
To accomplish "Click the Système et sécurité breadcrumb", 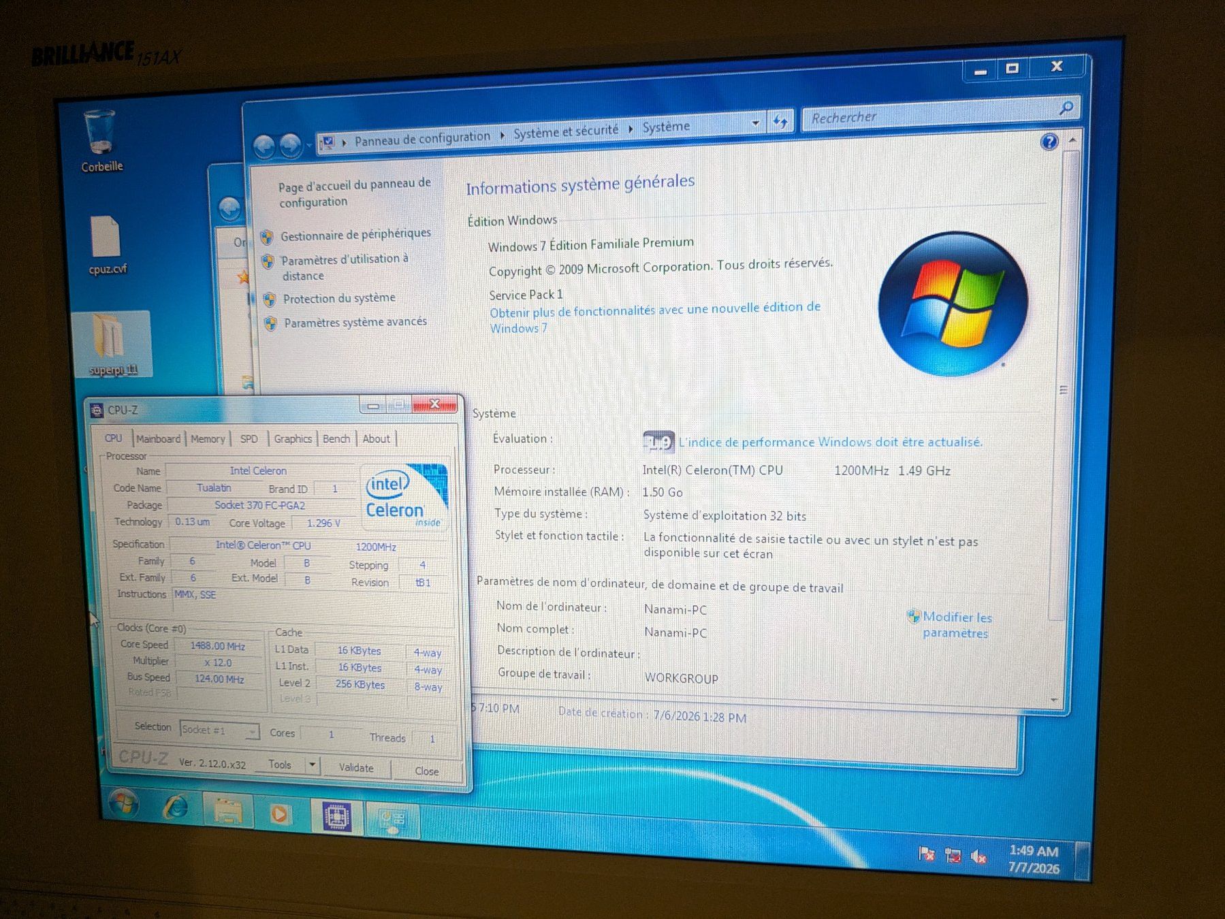I will 566,131.
